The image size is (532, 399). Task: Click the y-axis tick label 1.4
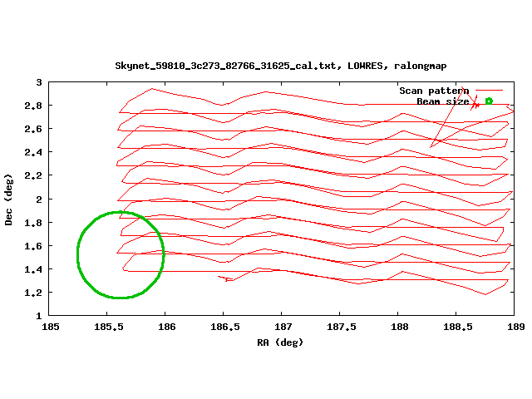pyautogui.click(x=33, y=269)
